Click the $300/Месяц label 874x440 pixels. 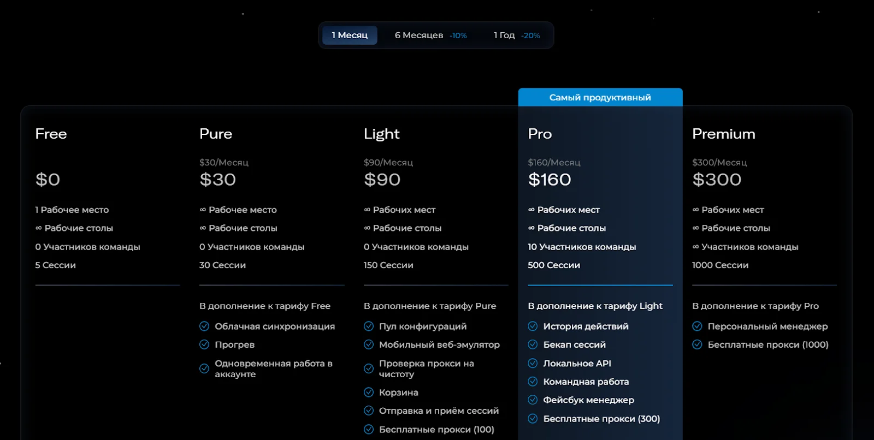[x=719, y=163]
